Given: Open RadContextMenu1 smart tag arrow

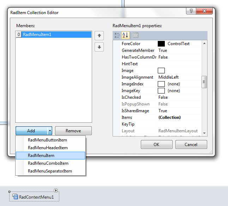Looking at the screenshot, I should 56,190.
